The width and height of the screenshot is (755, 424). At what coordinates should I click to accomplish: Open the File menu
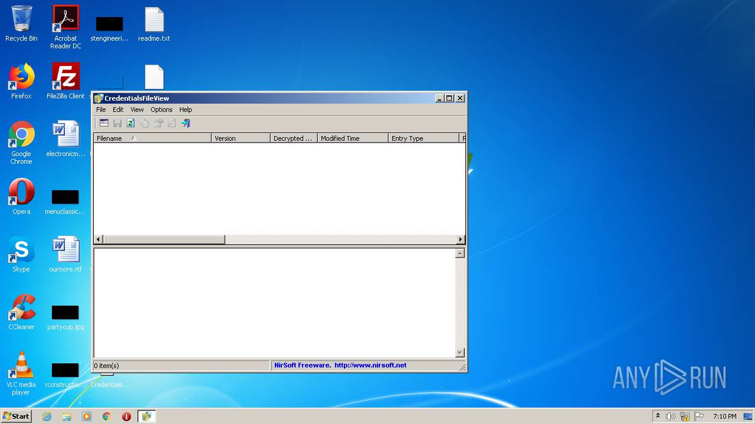point(101,110)
